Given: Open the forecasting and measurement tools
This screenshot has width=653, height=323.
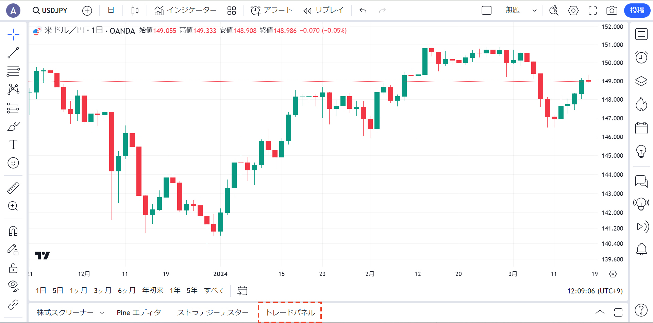Looking at the screenshot, I should tap(13, 108).
